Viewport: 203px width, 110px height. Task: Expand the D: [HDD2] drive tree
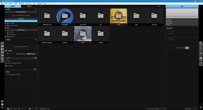click(6, 23)
